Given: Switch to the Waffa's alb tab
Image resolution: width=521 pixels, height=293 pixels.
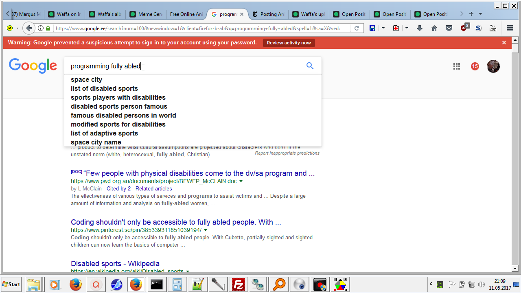Looking at the screenshot, I should pyautogui.click(x=105, y=14).
